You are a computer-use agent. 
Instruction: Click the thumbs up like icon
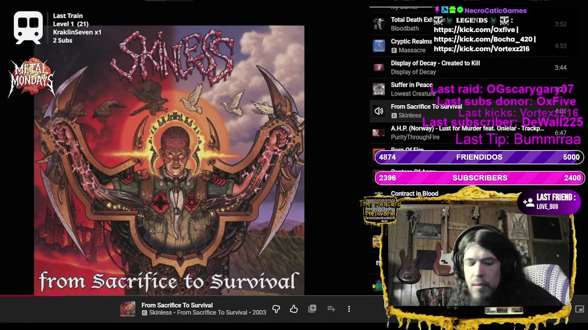(294, 309)
